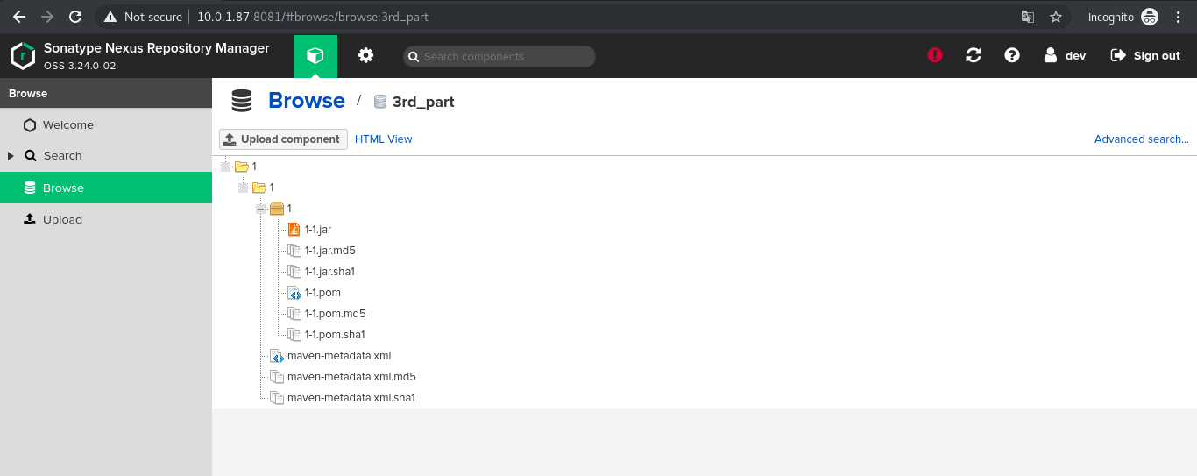The width and height of the screenshot is (1197, 476).
Task: Select the maven-metadata.xml file
Action: coord(339,355)
